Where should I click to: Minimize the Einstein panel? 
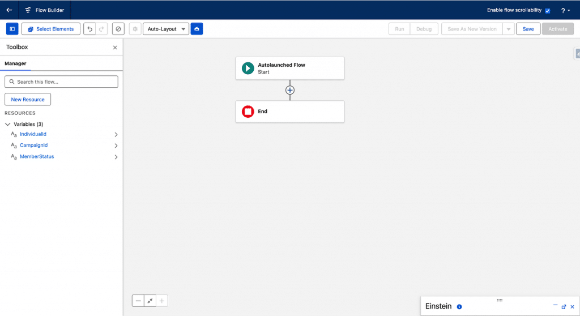555,306
